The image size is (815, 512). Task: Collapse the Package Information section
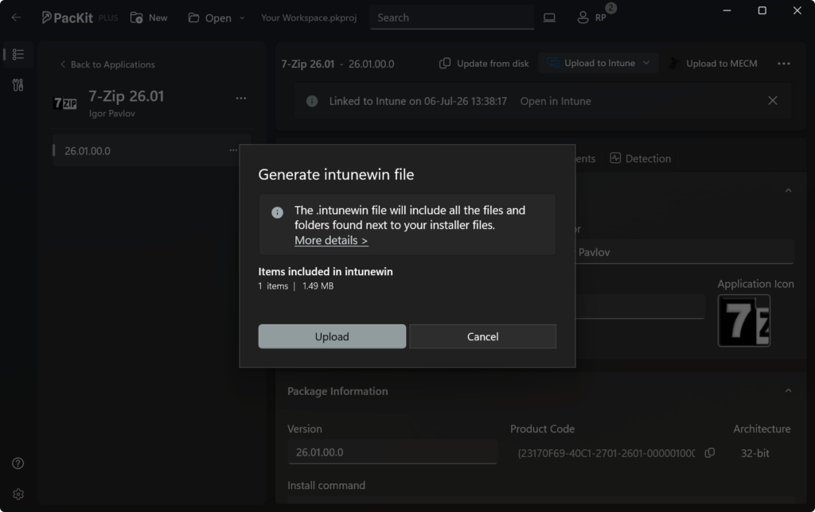[788, 390]
